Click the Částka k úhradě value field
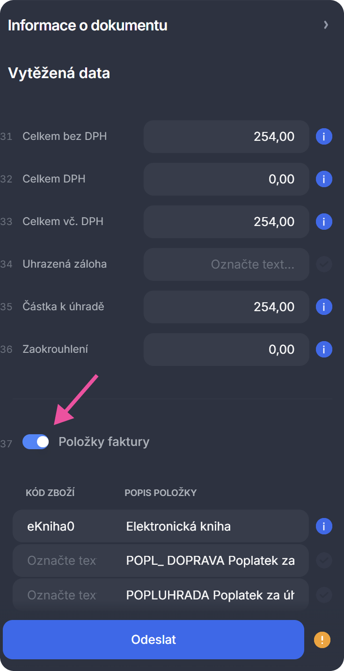 tap(227, 307)
